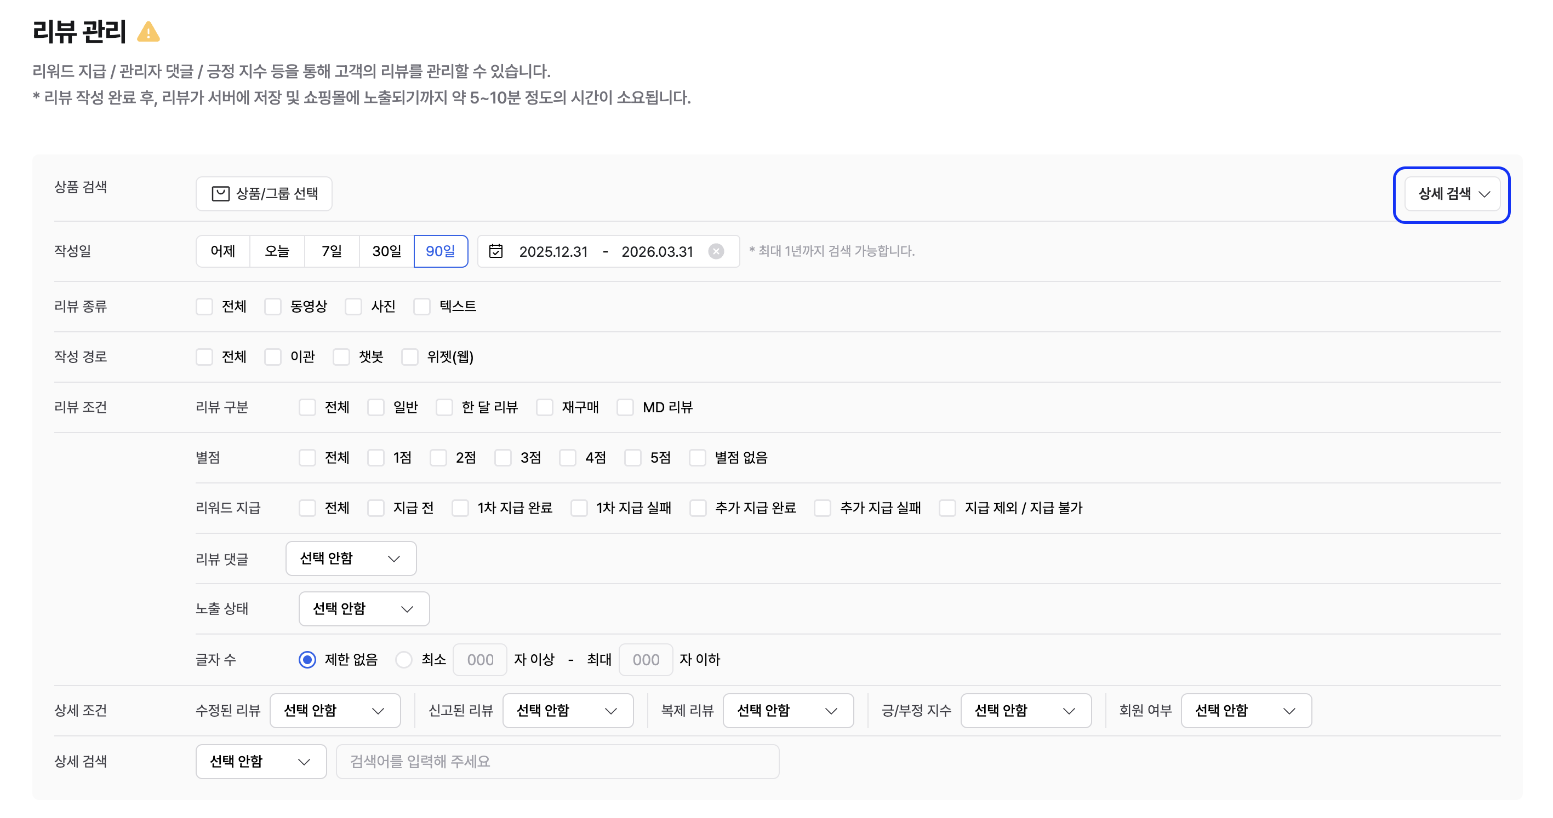Clear the date range with the X icon
The image size is (1553, 818).
click(x=716, y=251)
